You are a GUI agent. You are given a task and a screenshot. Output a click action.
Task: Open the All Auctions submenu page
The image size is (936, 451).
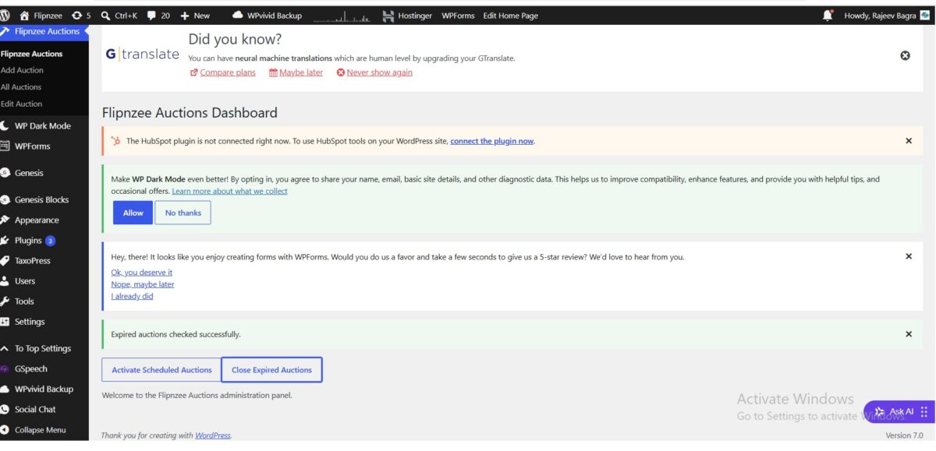tap(21, 87)
